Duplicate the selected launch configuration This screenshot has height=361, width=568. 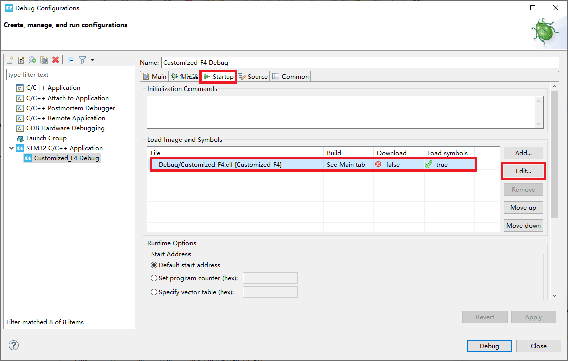[44, 60]
